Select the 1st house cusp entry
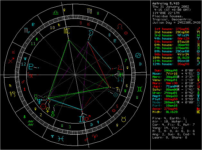202x150 pixels. coord(173,29)
